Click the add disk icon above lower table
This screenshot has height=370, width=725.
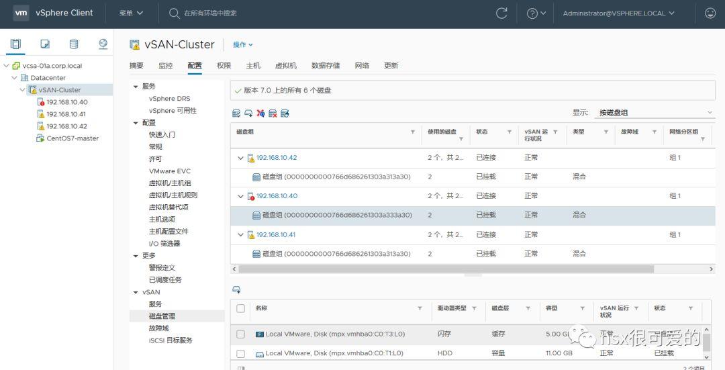tap(236, 289)
